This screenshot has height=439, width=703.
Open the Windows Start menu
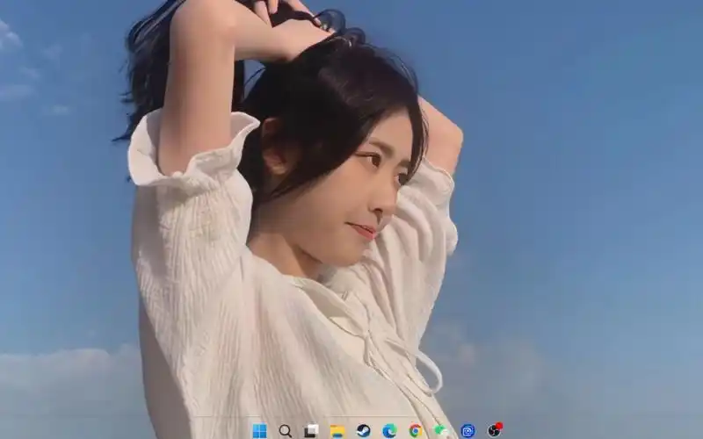coord(259,431)
